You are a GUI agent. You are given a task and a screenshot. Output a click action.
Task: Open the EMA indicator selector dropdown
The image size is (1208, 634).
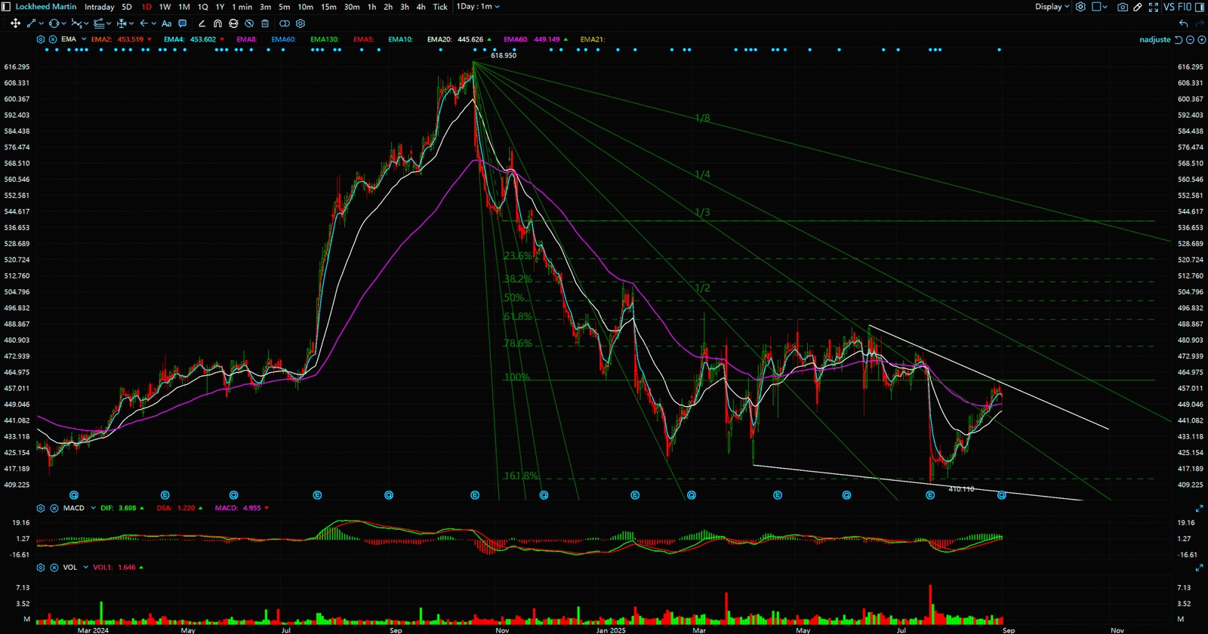[x=82, y=39]
